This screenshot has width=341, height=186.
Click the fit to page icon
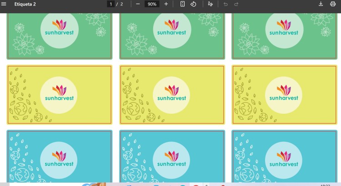[x=182, y=4]
